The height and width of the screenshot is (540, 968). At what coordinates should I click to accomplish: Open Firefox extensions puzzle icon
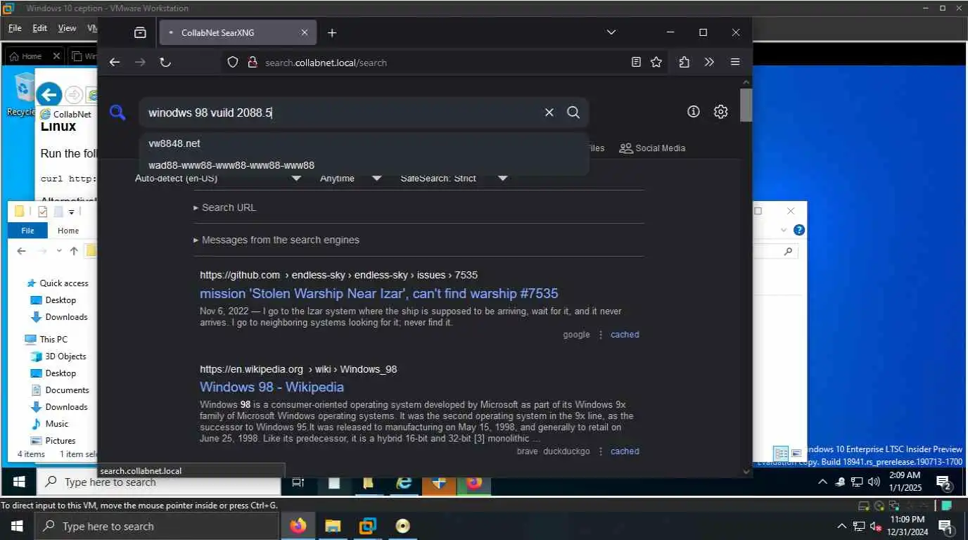click(x=684, y=62)
